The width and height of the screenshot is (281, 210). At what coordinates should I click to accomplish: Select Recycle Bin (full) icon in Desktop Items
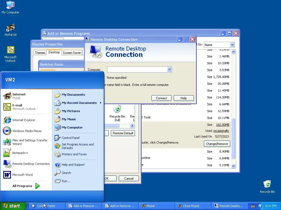click(x=117, y=113)
